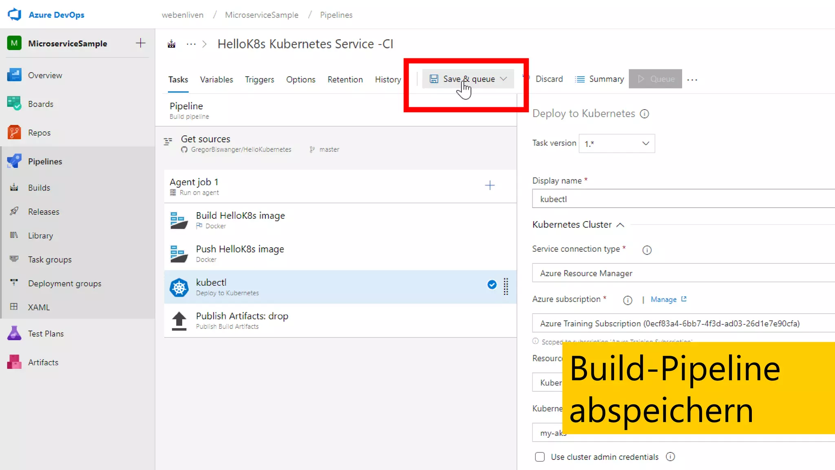Viewport: 835px width, 470px height.
Task: Switch to the History tab
Action: pyautogui.click(x=388, y=80)
